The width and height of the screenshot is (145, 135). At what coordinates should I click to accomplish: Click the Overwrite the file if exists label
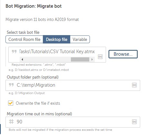point(38,103)
